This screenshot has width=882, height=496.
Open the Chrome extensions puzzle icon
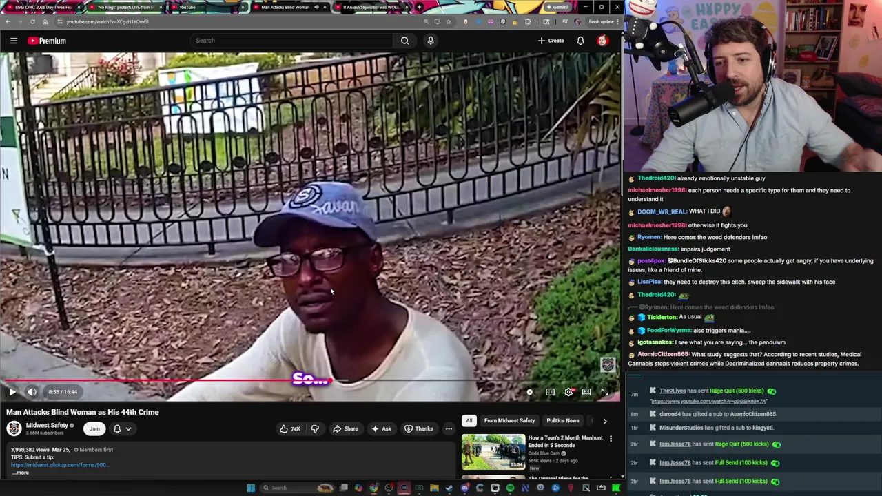(528, 21)
